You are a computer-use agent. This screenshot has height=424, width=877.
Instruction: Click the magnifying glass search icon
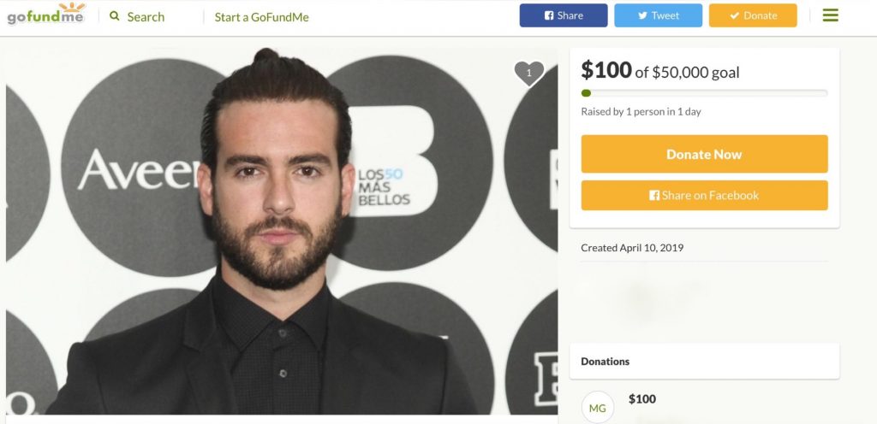[115, 16]
